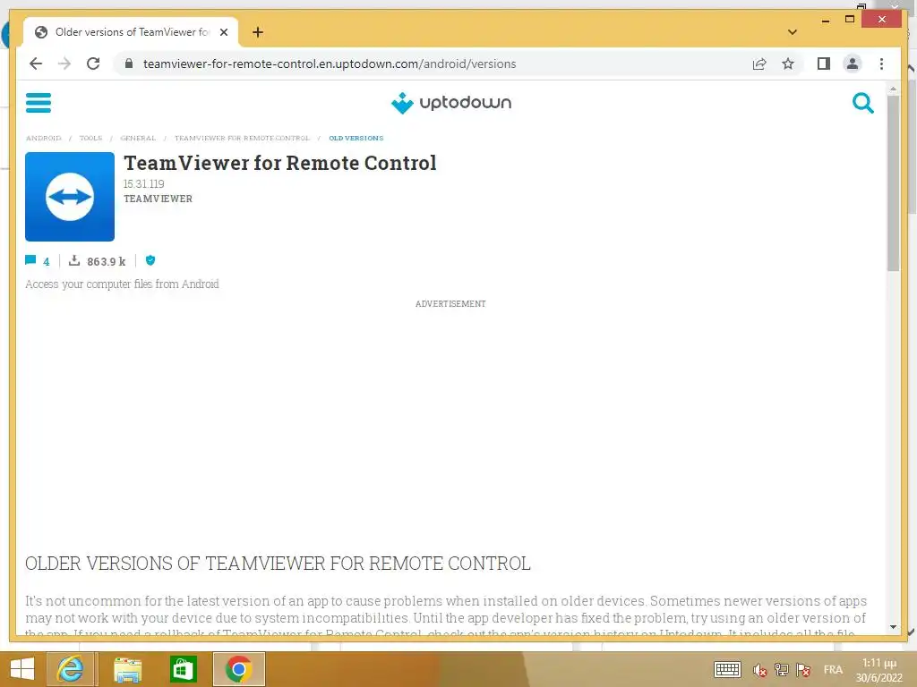Click the network tray icon
The image size is (917, 687).
pos(781,670)
